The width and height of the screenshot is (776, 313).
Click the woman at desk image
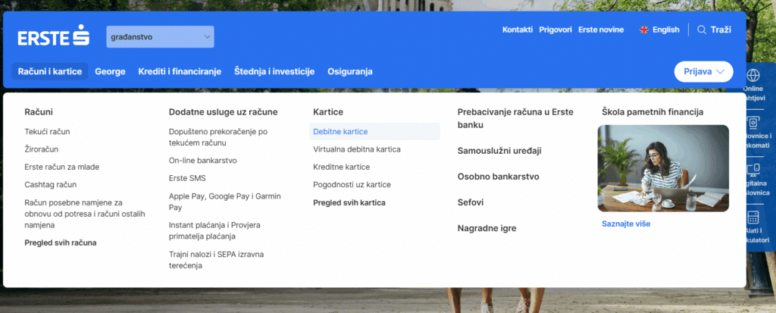coord(663,168)
